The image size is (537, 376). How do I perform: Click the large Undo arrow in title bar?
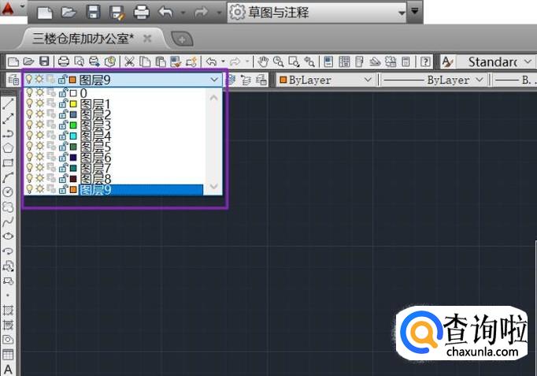point(166,13)
